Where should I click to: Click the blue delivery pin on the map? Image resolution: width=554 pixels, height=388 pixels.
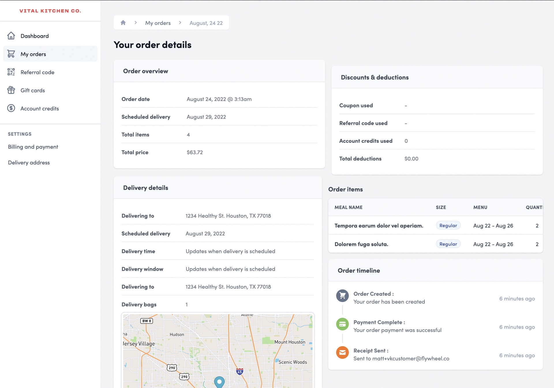tap(220, 382)
